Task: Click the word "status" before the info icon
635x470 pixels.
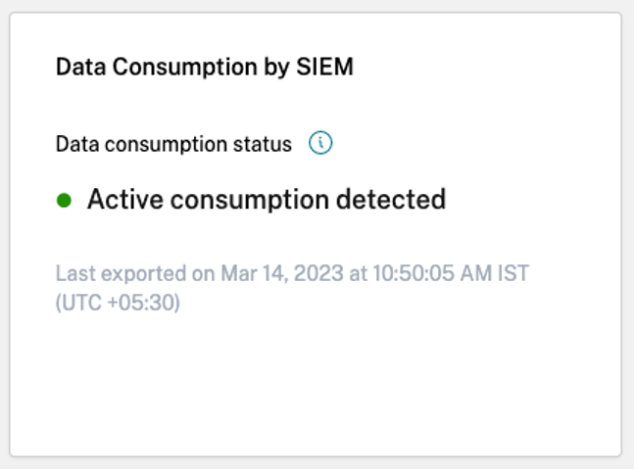Action: (265, 144)
